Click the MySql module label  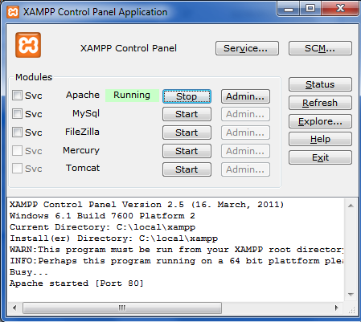click(86, 113)
